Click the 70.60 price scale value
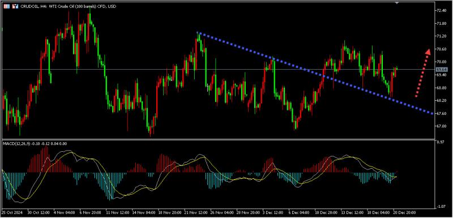The width and height of the screenshot is (453, 218). pyautogui.click(x=442, y=49)
